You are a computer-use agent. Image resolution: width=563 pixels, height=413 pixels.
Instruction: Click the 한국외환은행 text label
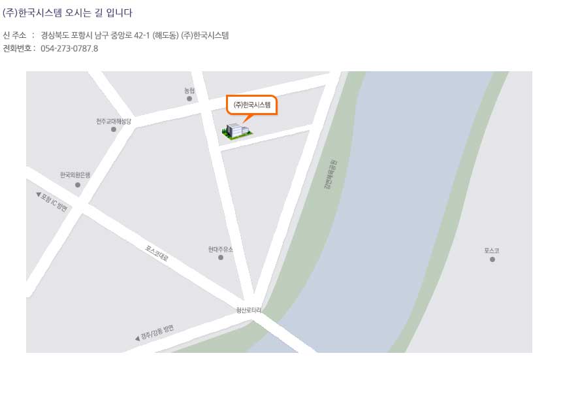(x=75, y=175)
